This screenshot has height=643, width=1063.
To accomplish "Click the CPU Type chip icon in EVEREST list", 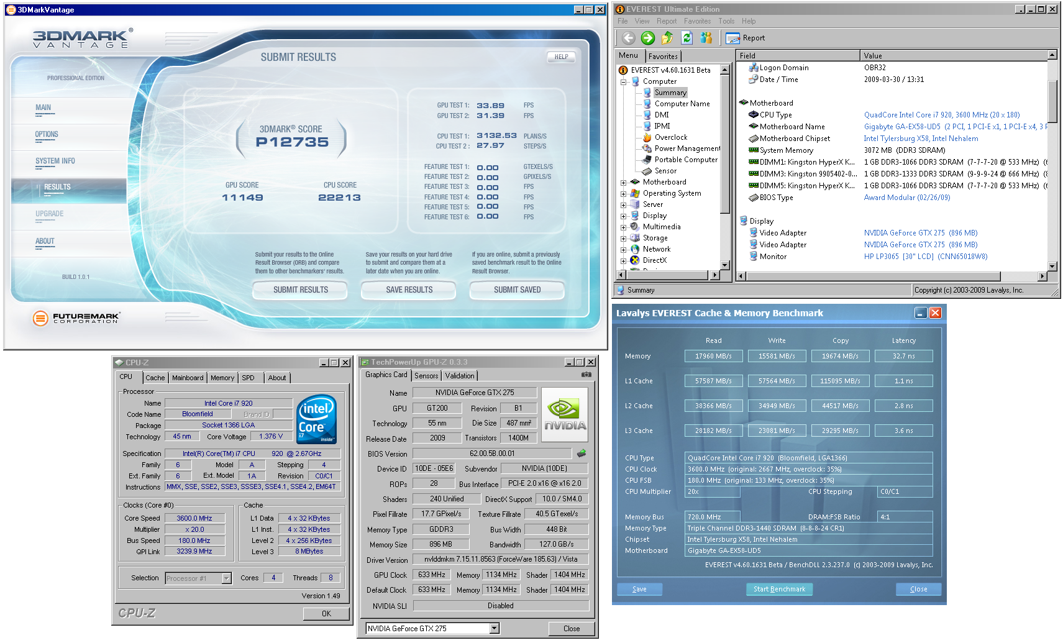I will point(754,115).
